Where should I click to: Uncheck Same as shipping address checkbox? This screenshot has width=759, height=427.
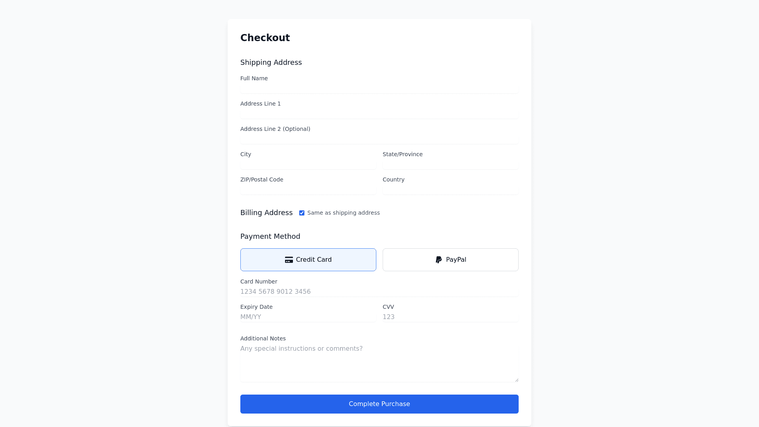pos(302,213)
